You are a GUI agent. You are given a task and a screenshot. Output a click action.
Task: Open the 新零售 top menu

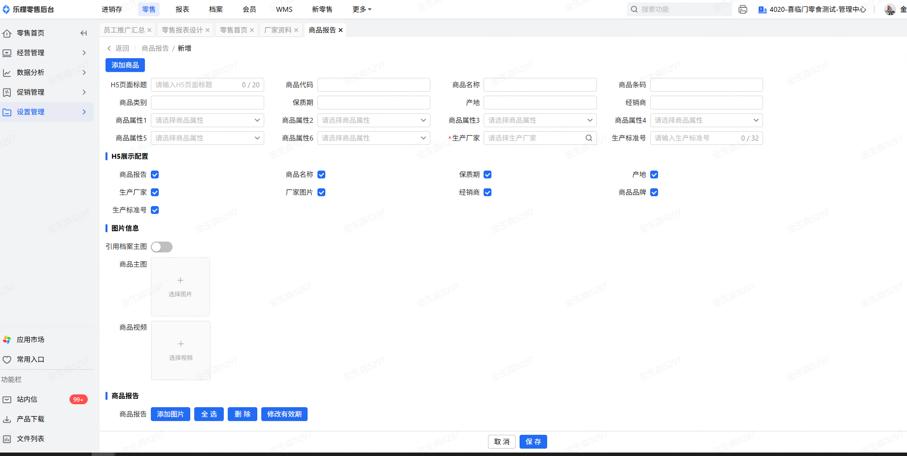pyautogui.click(x=322, y=9)
